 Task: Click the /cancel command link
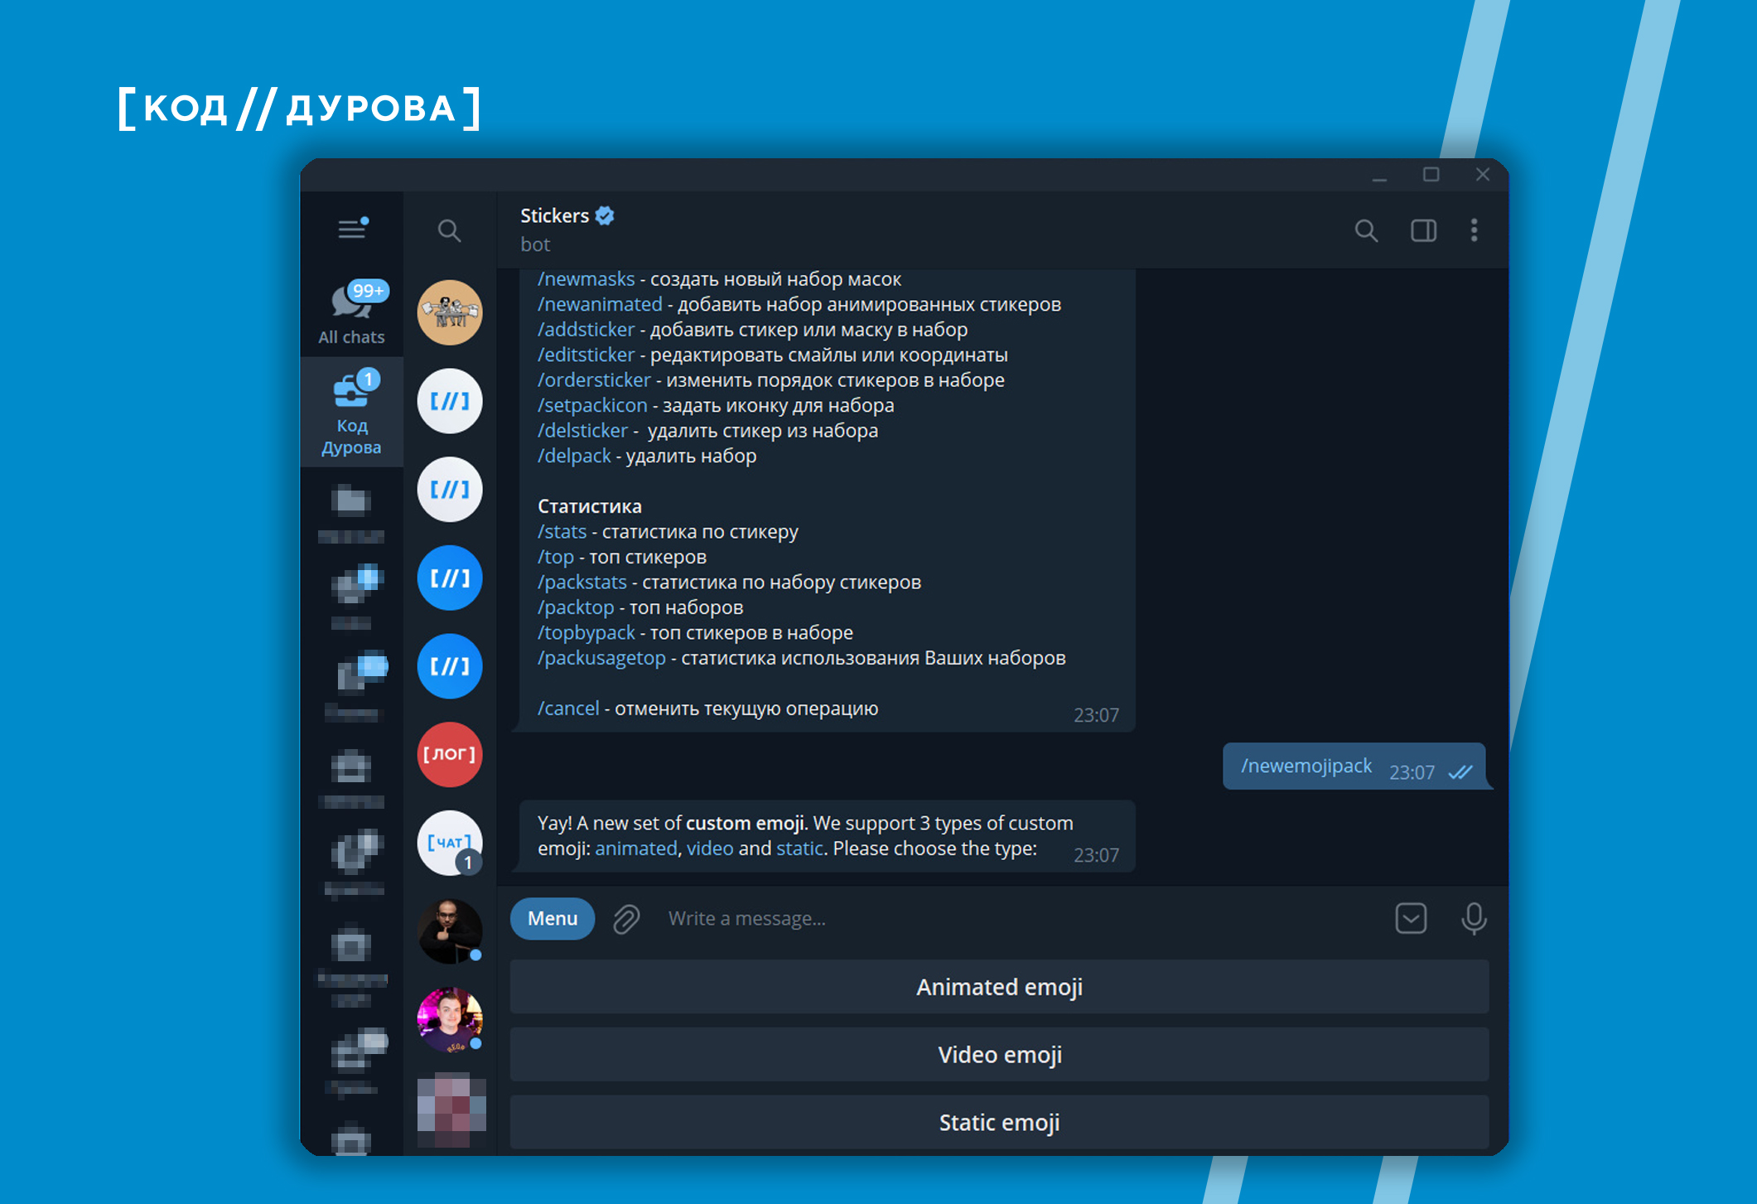(568, 708)
